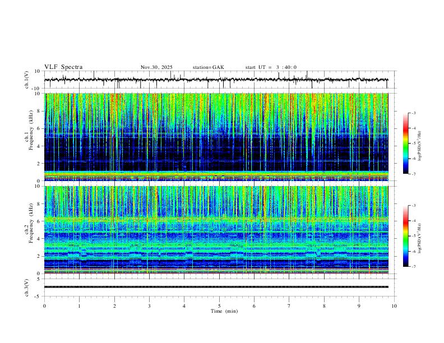
Task: Click the "-4" tick on ch.2 colorbar
Action: (413, 220)
